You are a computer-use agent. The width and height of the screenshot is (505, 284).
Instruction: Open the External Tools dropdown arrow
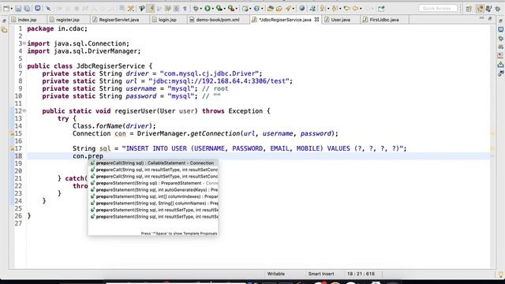[x=236, y=9]
